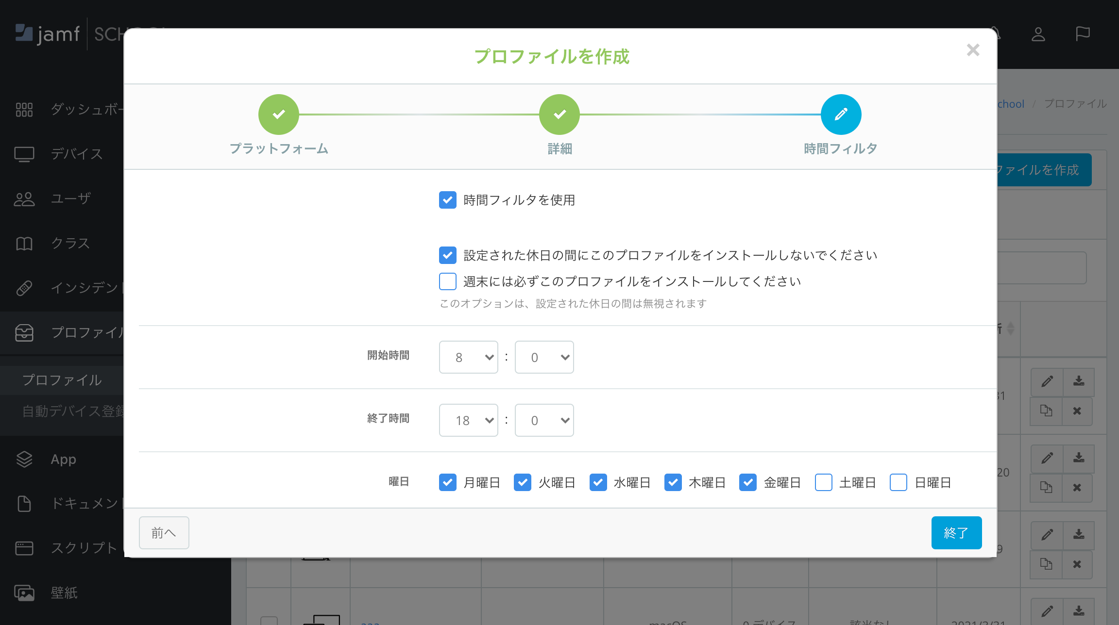Click the first row edit pencil icon
This screenshot has width=1119, height=625.
coord(1047,381)
